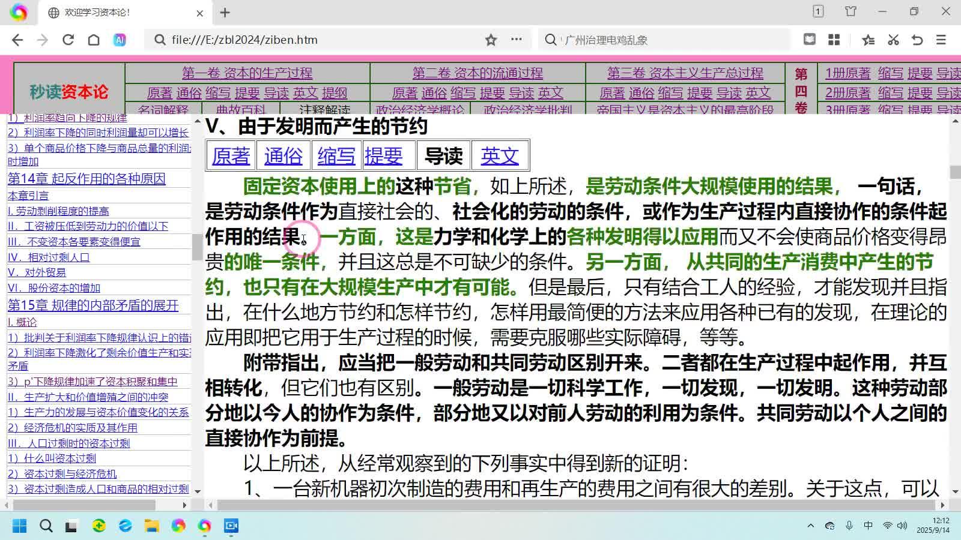Viewport: 961px width, 540px height.
Task: Expand hidden icons in the system tray
Action: pyautogui.click(x=810, y=526)
